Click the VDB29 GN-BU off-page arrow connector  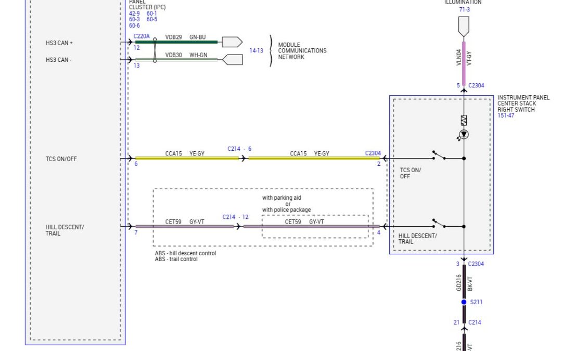click(232, 42)
